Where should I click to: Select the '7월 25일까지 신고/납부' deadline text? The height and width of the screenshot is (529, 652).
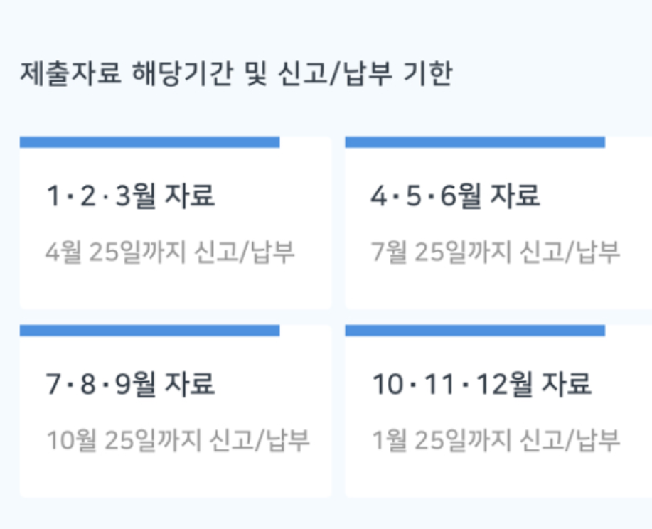496,252
